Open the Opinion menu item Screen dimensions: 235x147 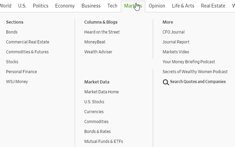coord(157,6)
